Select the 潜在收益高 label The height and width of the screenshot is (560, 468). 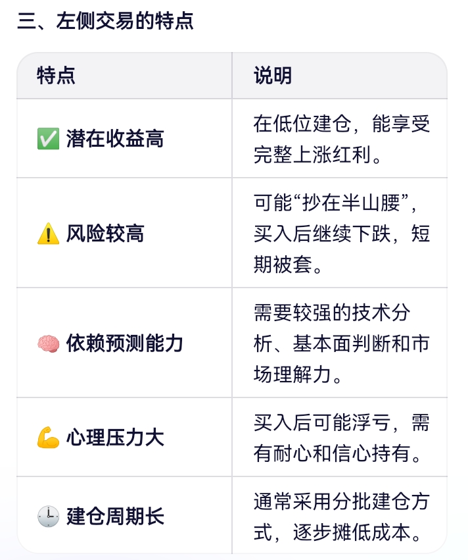pyautogui.click(x=115, y=139)
